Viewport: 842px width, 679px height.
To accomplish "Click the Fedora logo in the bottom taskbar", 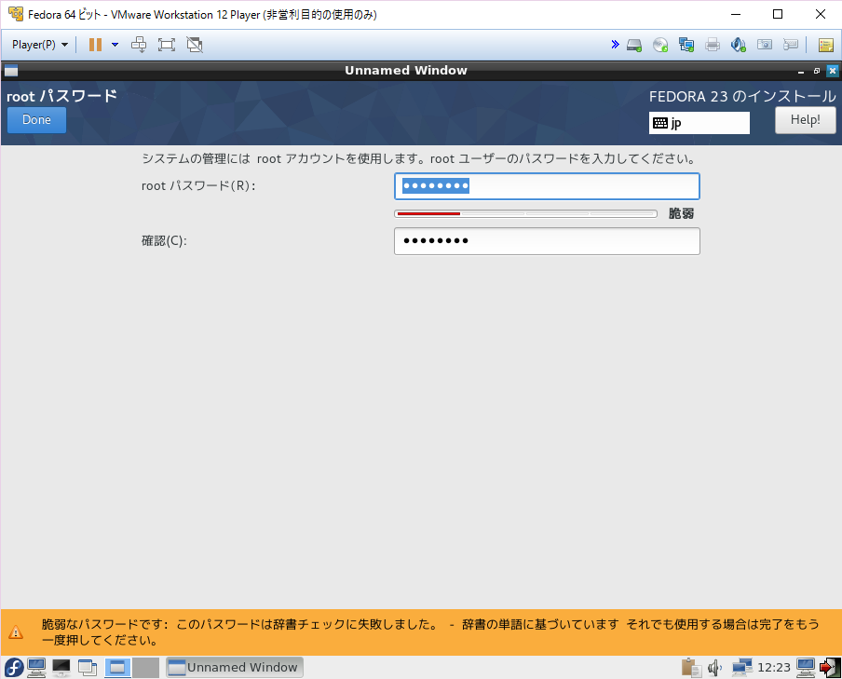I will pos(12,667).
